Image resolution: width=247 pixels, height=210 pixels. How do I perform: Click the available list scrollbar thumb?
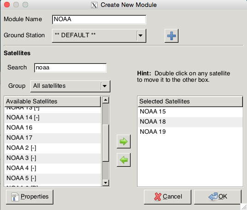pos(105,143)
